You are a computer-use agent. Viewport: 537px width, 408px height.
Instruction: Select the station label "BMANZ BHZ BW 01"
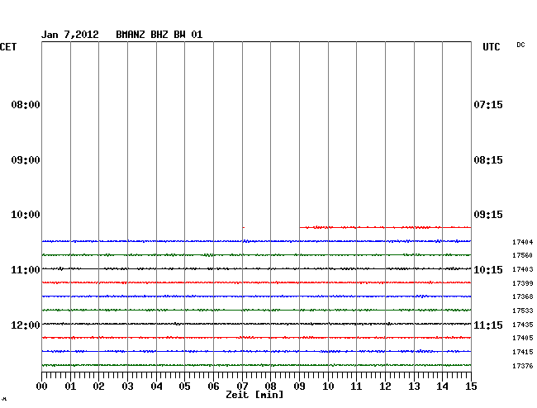(x=159, y=35)
